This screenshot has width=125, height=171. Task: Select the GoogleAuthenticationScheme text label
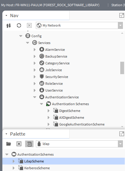82,124
